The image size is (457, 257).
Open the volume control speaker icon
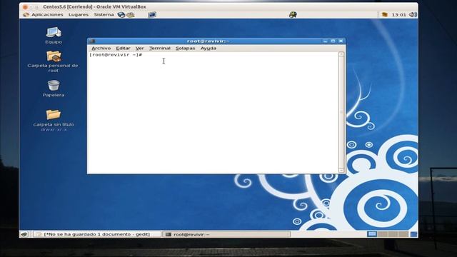pyautogui.click(x=413, y=14)
